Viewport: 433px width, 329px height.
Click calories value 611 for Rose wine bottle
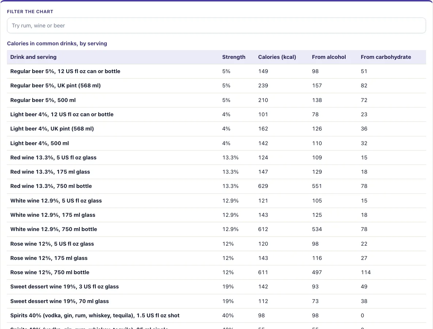pos(263,272)
